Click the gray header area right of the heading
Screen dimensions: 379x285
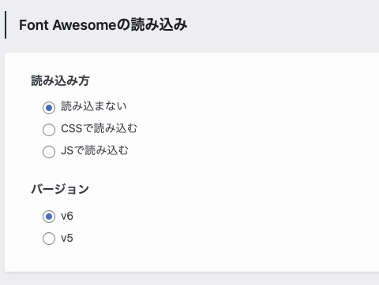point(284,25)
